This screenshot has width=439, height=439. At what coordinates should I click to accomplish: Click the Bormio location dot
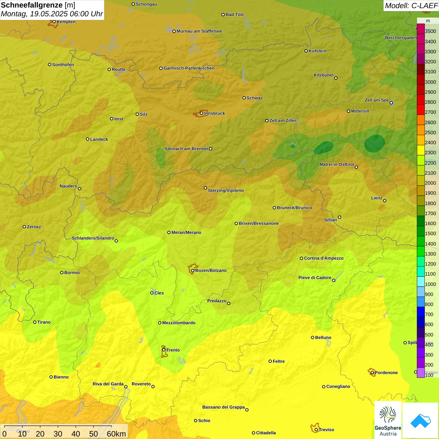pyautogui.click(x=62, y=272)
